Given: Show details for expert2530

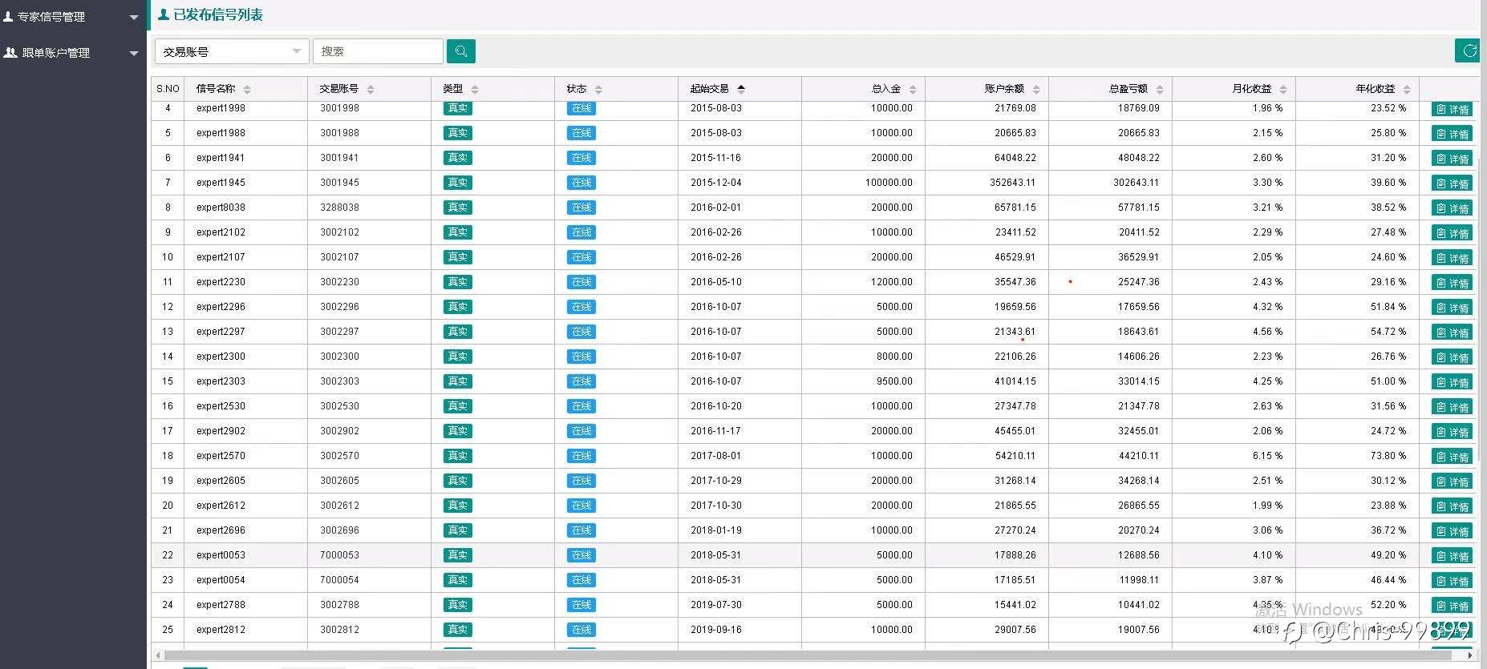Looking at the screenshot, I should coord(1452,407).
